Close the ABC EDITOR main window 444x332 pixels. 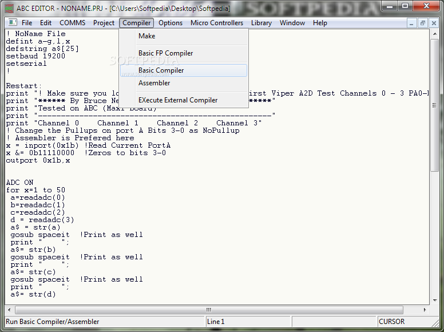(426, 6)
